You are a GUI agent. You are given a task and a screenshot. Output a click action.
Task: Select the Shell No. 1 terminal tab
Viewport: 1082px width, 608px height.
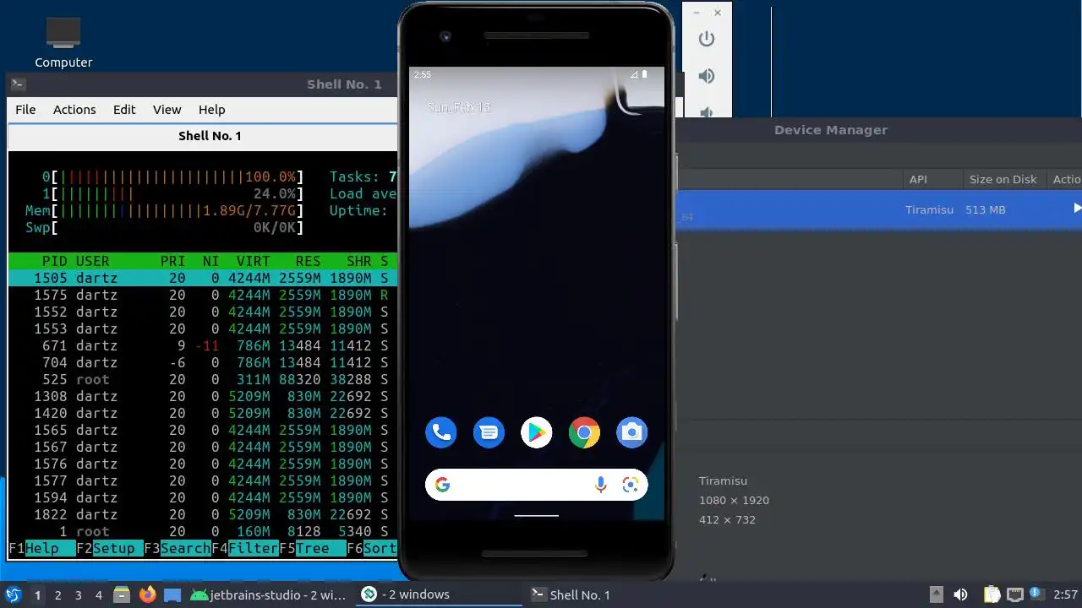pyautogui.click(x=203, y=136)
